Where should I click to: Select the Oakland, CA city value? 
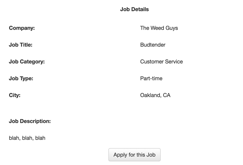(155, 95)
